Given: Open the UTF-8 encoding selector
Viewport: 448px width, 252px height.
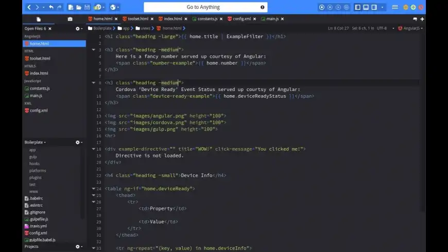Looking at the screenshot, I should (385, 28).
